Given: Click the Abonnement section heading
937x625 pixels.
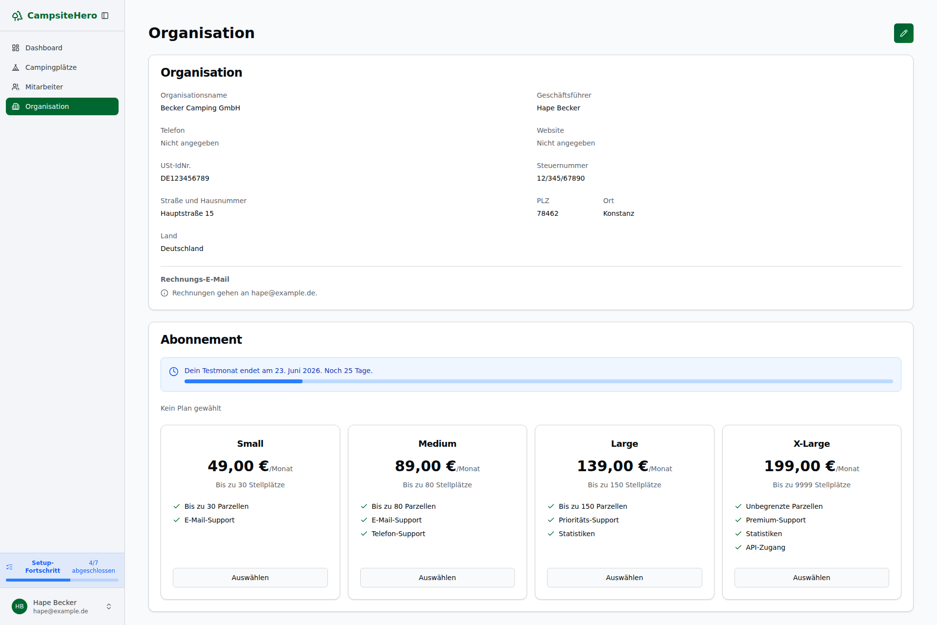Looking at the screenshot, I should (x=201, y=339).
